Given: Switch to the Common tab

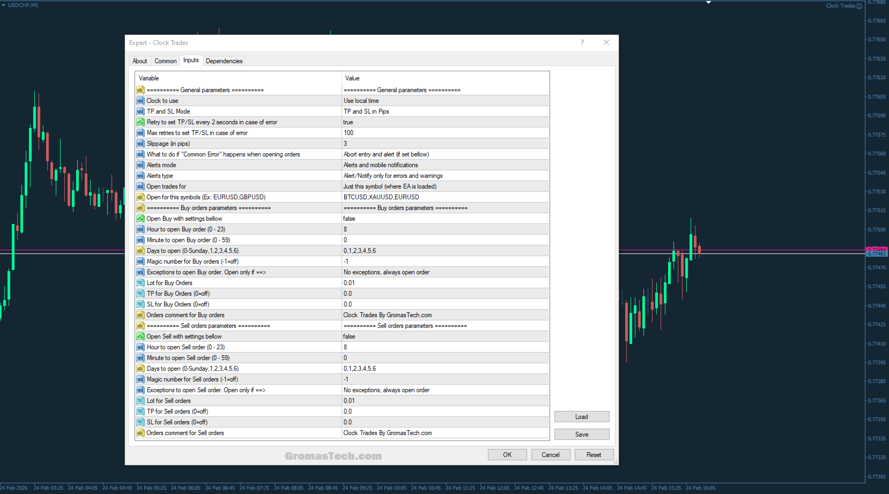Looking at the screenshot, I should [x=165, y=61].
